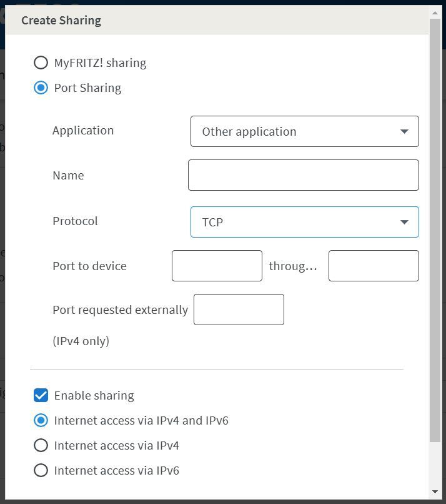Screen dimensions: 446x504
Task: Choose Internet access via IPv6 only
Action: [41, 471]
